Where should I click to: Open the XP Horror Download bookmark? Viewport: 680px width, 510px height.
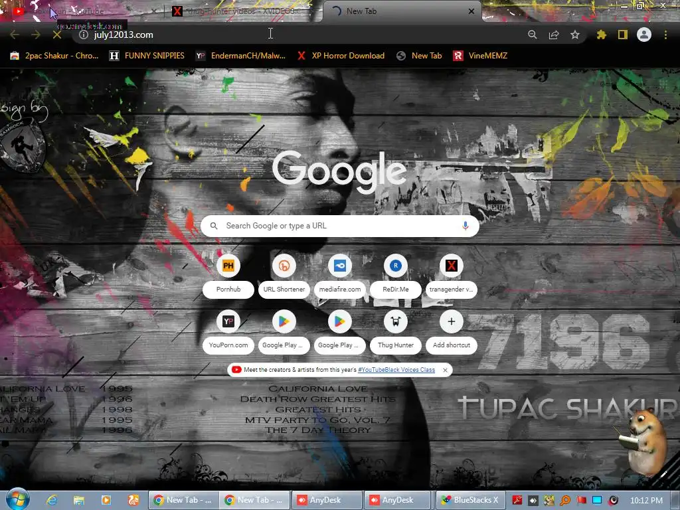[341, 56]
